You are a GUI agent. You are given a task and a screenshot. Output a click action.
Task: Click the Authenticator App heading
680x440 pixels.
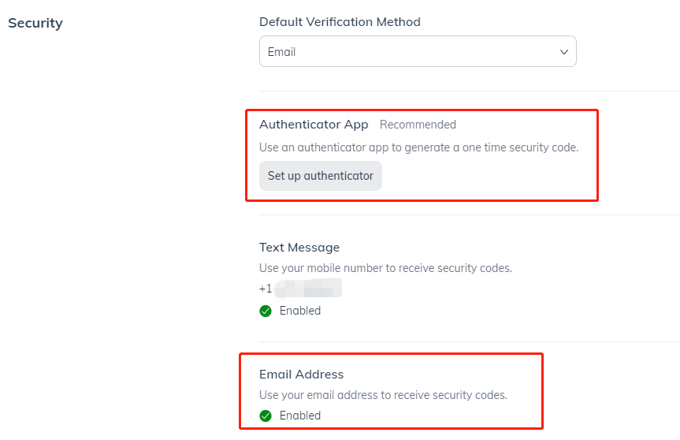(x=314, y=125)
